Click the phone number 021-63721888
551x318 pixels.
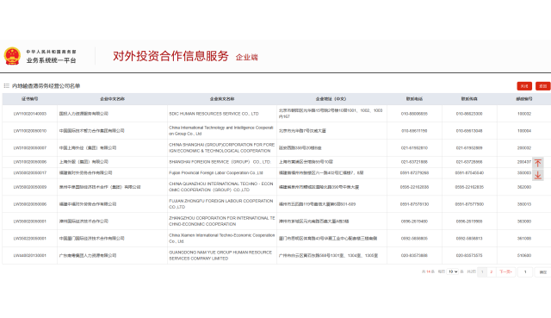(414, 162)
